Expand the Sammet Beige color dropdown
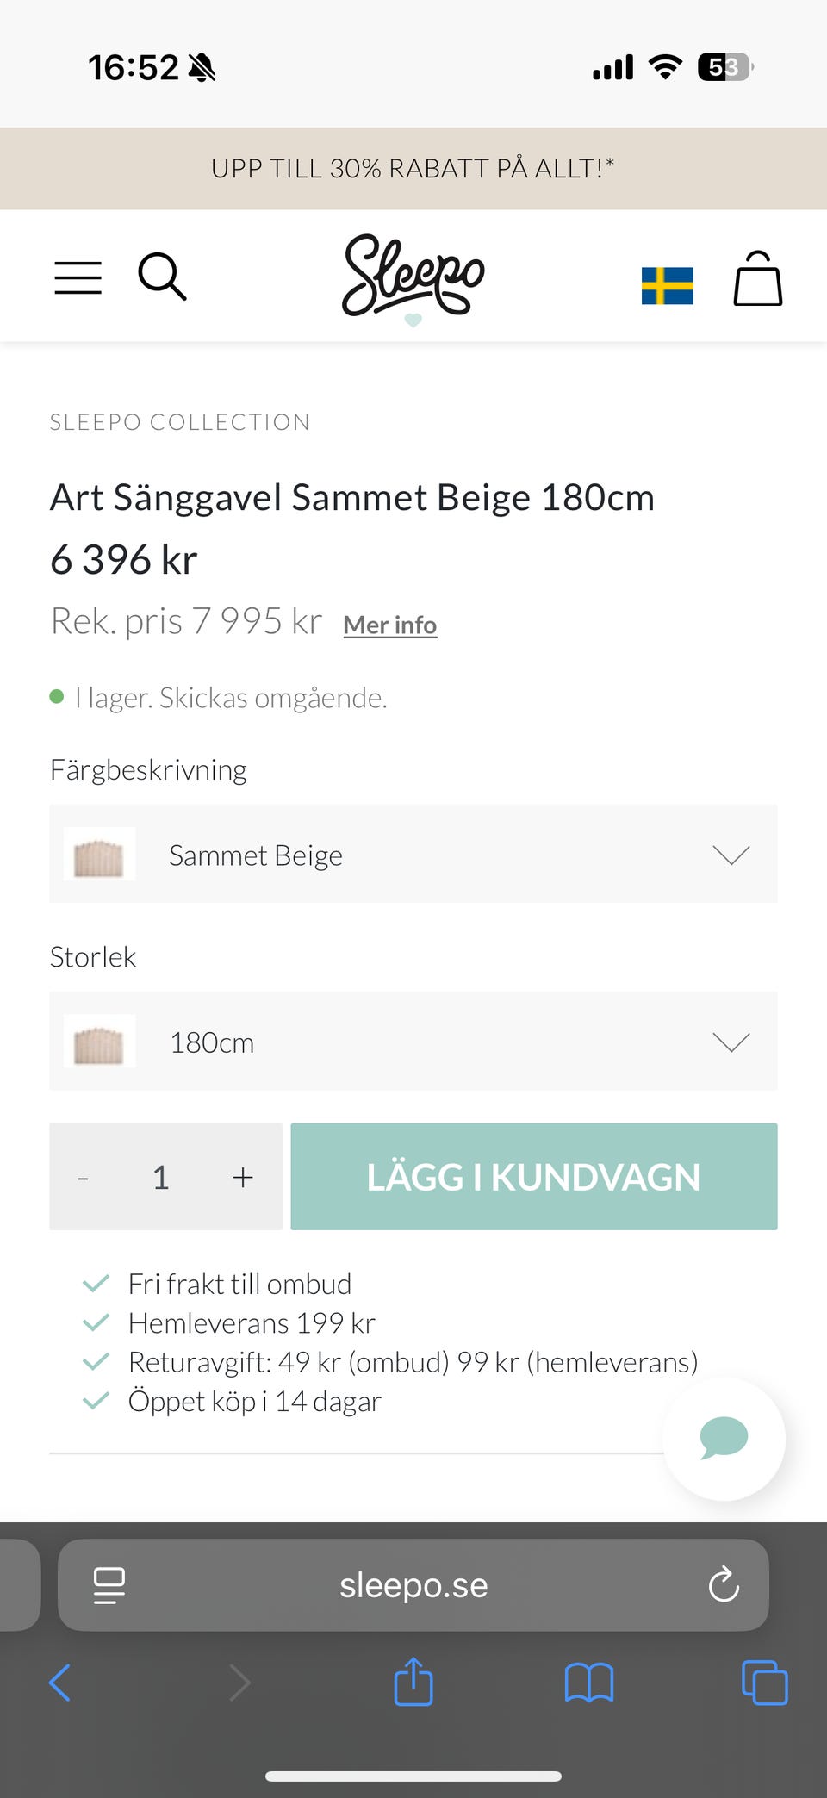 [x=413, y=855]
